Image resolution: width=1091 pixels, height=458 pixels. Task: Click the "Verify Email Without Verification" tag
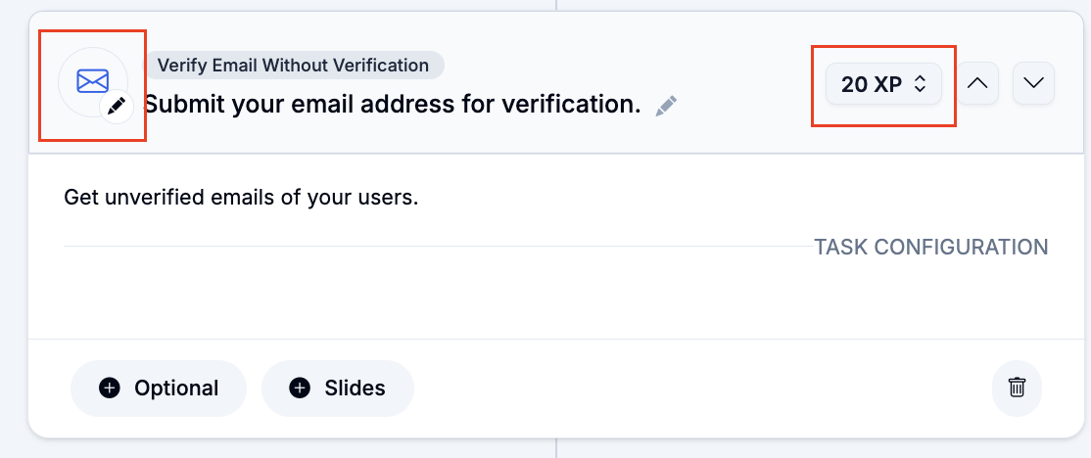[x=293, y=66]
